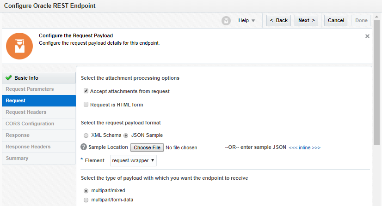Choose the multipart/form-data payload type

86,200
